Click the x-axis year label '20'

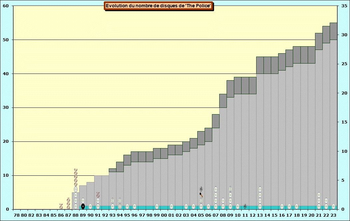311,215
